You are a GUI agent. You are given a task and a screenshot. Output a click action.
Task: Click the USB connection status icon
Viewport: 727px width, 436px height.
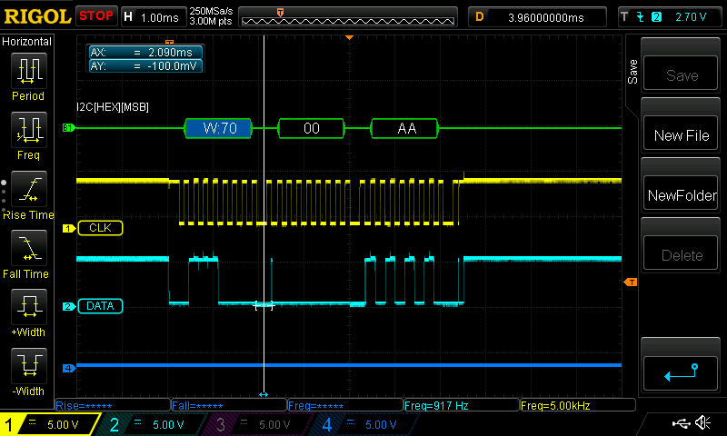[681, 423]
